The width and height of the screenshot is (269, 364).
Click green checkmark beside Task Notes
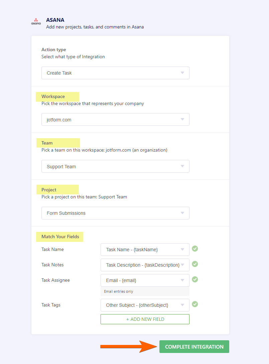(195, 264)
